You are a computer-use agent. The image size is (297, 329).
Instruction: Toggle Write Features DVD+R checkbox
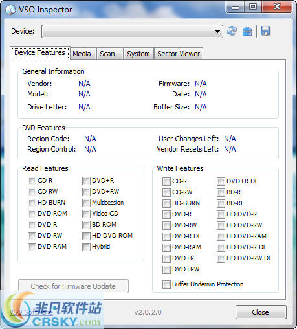click(x=166, y=258)
